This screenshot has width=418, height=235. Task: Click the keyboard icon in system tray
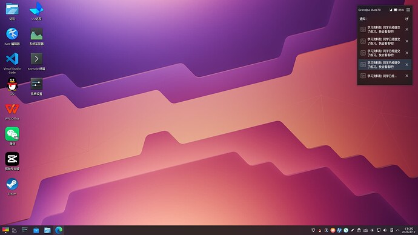[x=365, y=230]
